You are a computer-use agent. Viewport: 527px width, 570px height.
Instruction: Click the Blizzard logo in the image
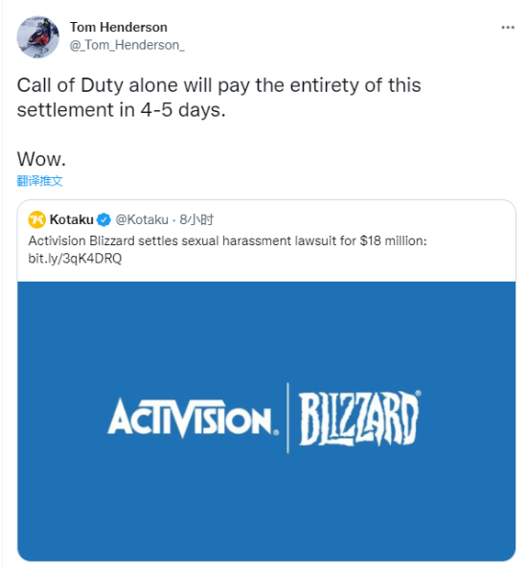pyautogui.click(x=359, y=418)
